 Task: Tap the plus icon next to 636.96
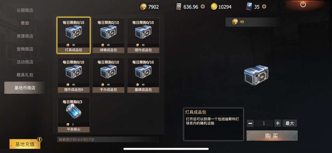[203, 6]
